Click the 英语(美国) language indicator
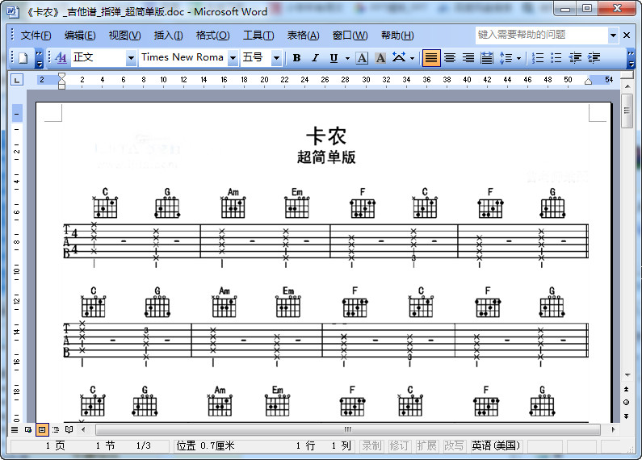This screenshot has height=460, width=642. pos(496,445)
